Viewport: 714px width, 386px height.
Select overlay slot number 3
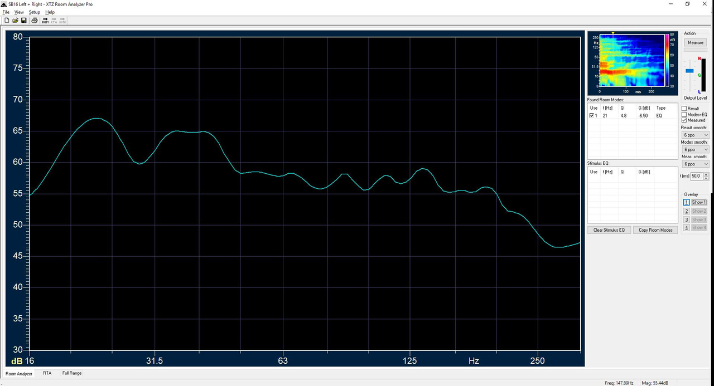tap(687, 219)
